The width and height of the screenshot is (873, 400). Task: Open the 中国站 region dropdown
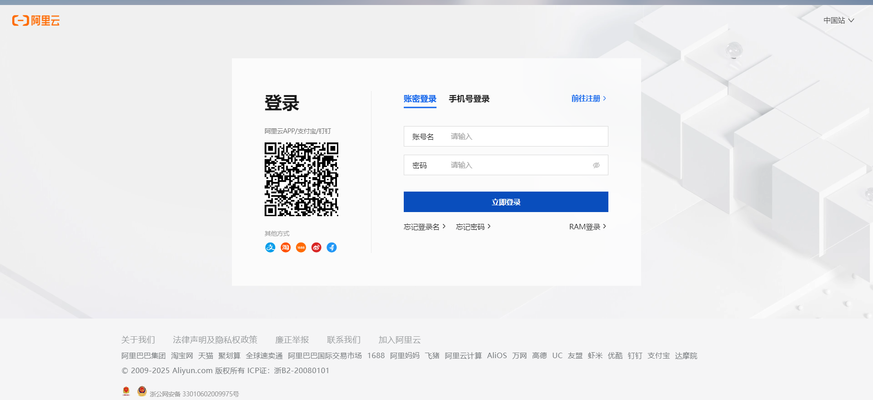coord(838,20)
